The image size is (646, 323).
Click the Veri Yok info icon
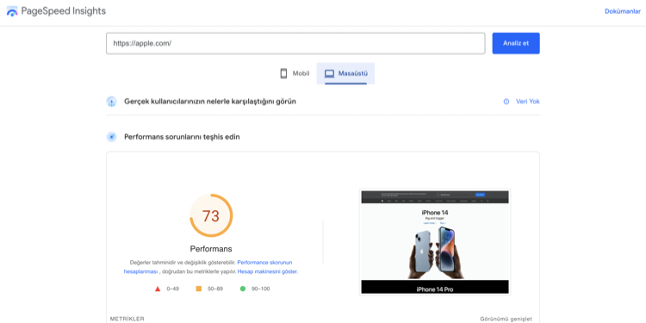coord(506,102)
